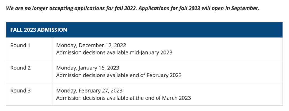289x111 pixels.
Task: Click the word 'December' in Round 1
Action: (90, 45)
